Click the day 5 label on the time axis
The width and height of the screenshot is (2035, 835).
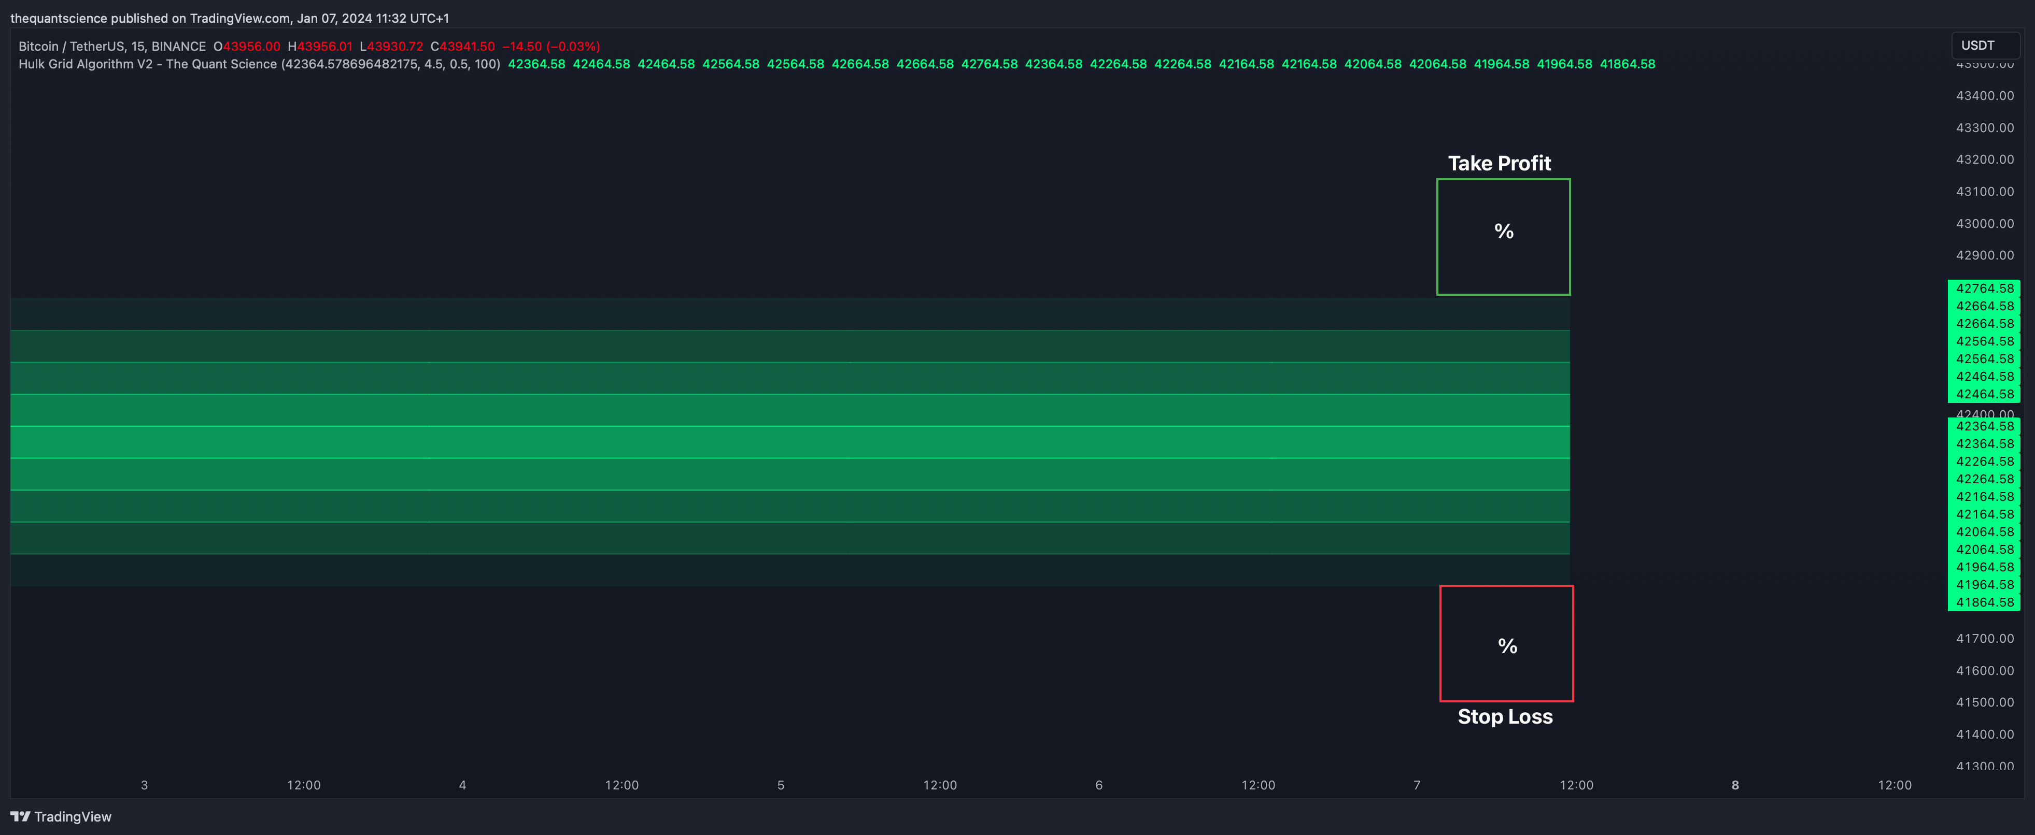tap(781, 785)
